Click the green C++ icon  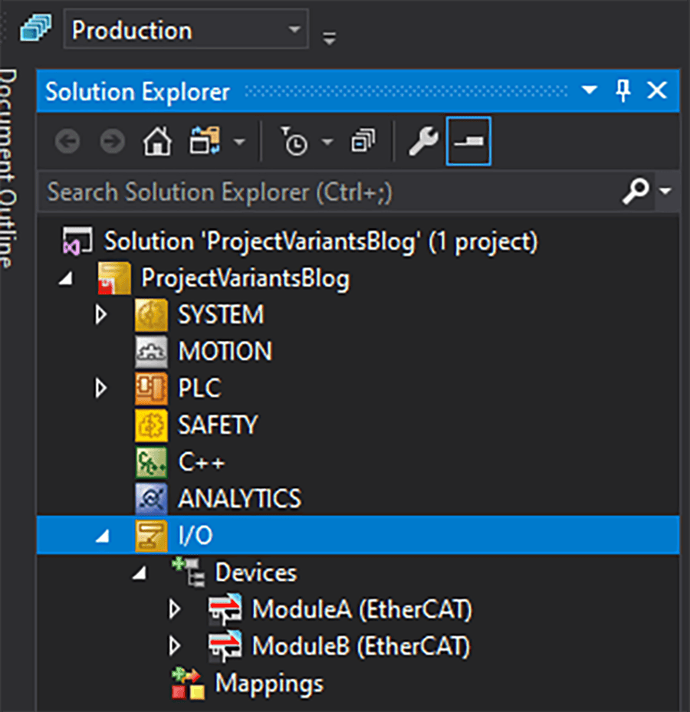click(x=151, y=462)
